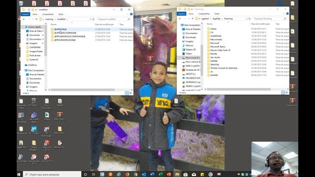
Task: Select the Macromedia folder
Action: (x=216, y=39)
